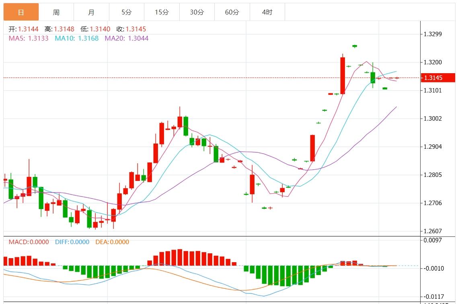
Task: Switch to the 4时 timeframe tab
Action: coord(267,12)
